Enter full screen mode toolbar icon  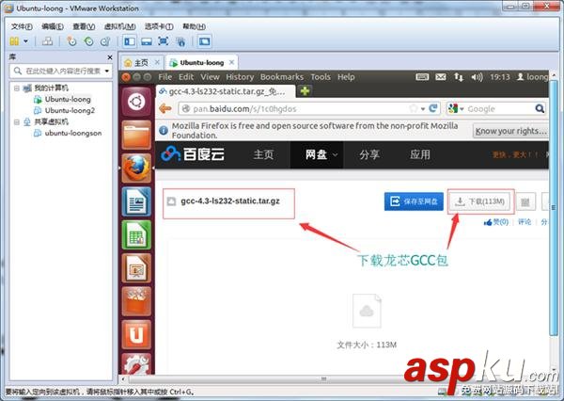164,41
